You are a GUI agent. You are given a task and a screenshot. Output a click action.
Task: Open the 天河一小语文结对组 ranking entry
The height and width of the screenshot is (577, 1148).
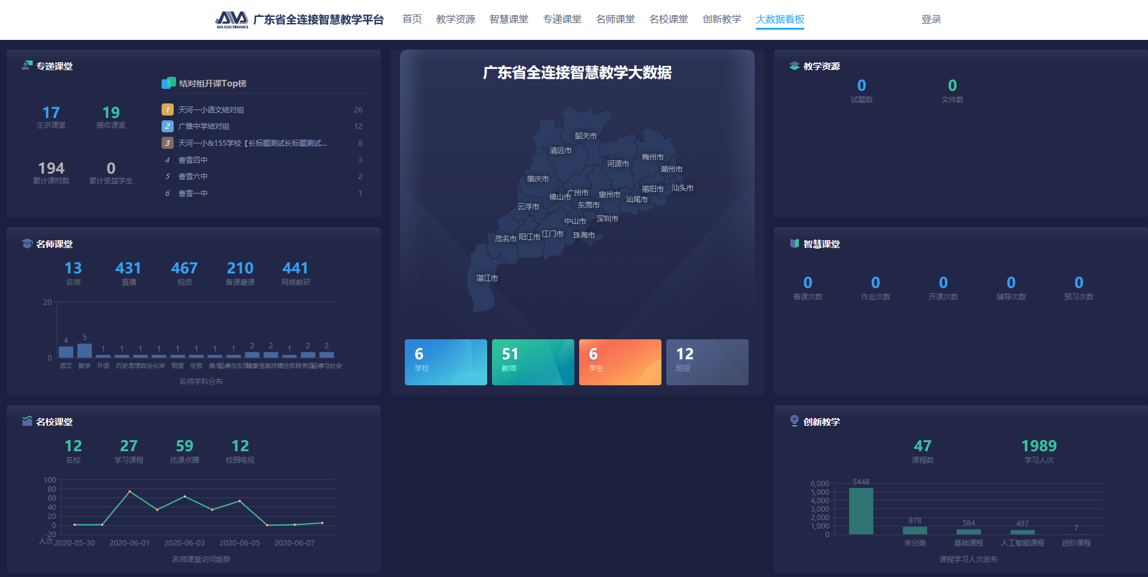tap(211, 110)
